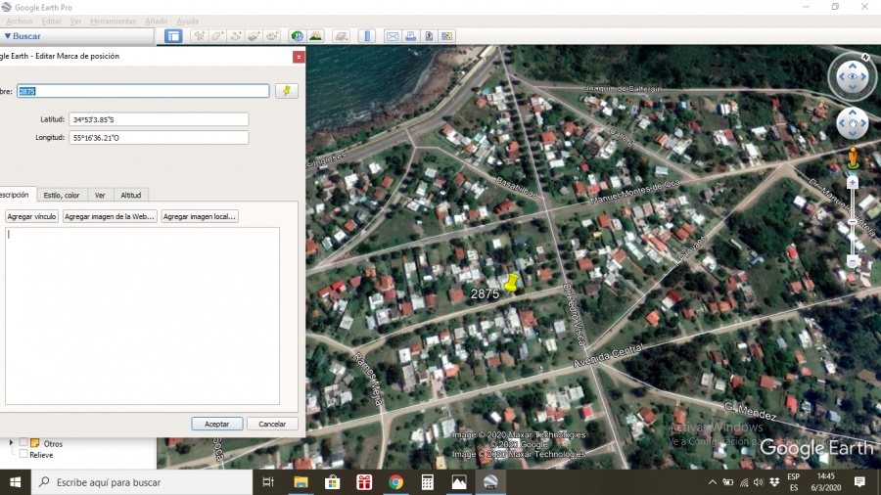The width and height of the screenshot is (881, 495).
Task: Open the Ver menu
Action: pyautogui.click(x=75, y=22)
